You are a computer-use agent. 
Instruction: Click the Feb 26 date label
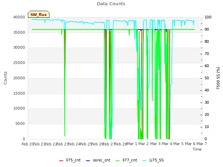click(x=98, y=144)
